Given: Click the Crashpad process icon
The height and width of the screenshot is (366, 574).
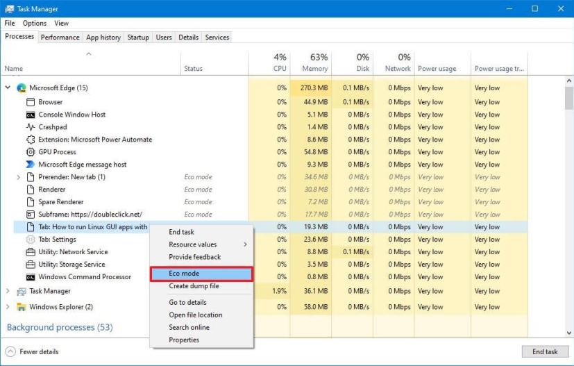Looking at the screenshot, I should [x=31, y=127].
